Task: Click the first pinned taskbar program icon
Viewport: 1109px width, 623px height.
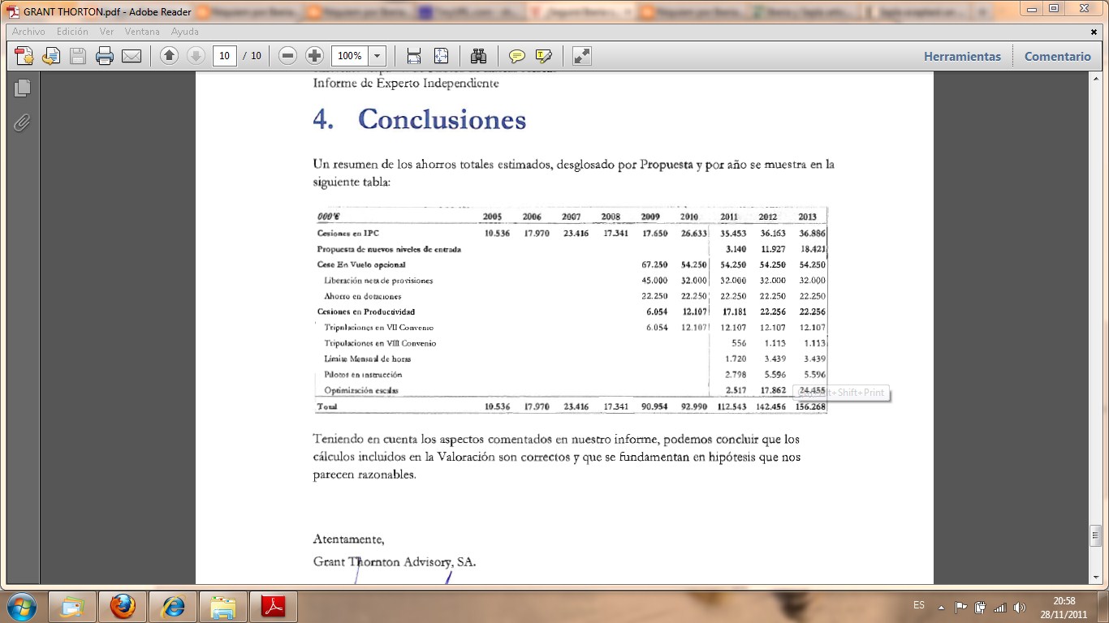Action: (x=72, y=606)
